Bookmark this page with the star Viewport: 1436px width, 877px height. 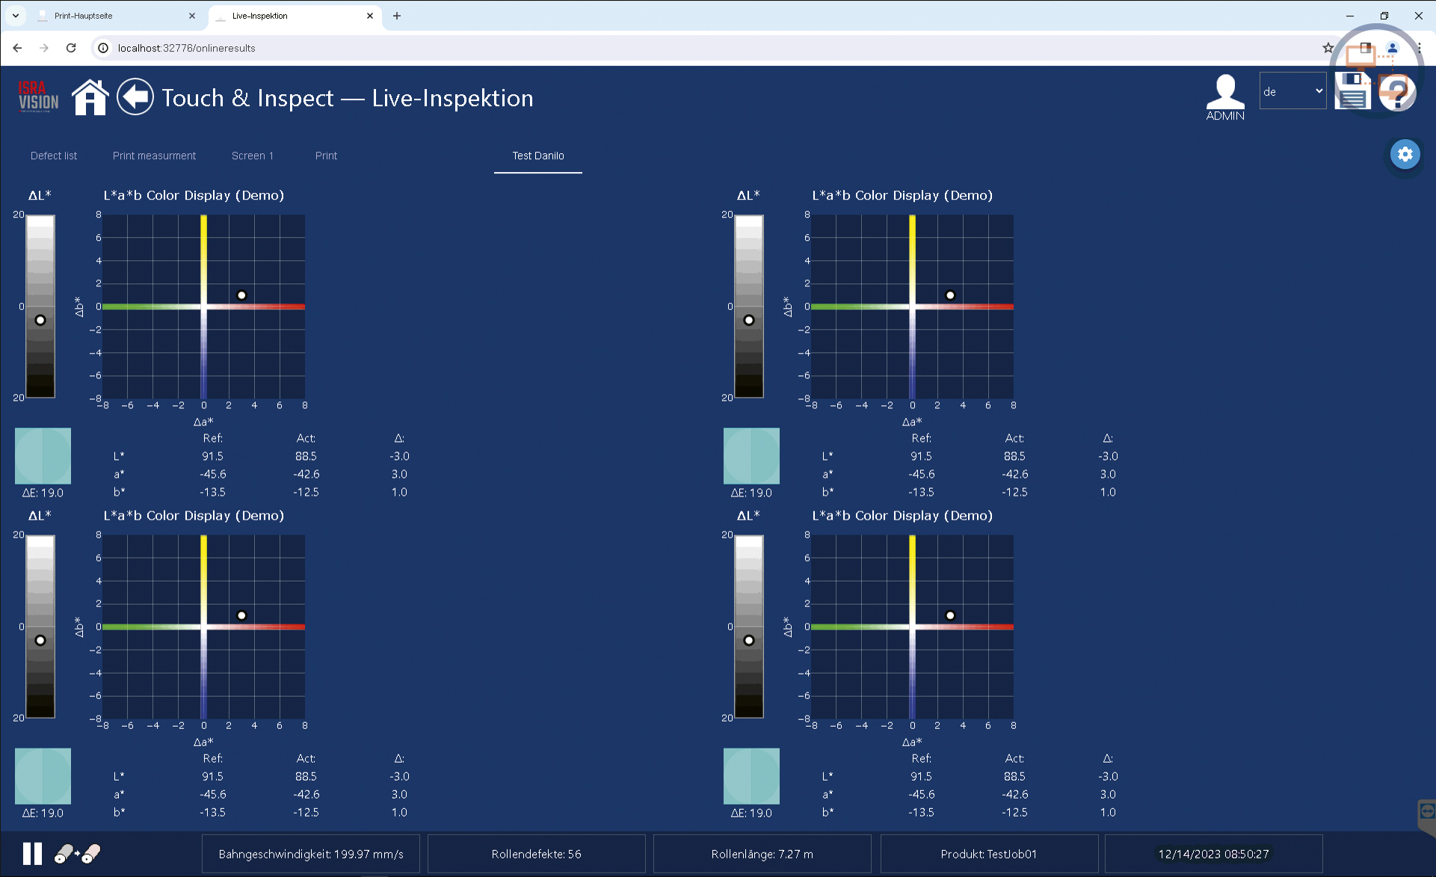(x=1328, y=48)
